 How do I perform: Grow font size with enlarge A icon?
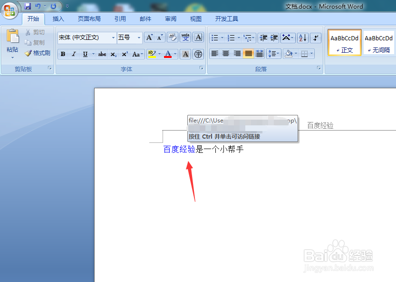pyautogui.click(x=149, y=38)
